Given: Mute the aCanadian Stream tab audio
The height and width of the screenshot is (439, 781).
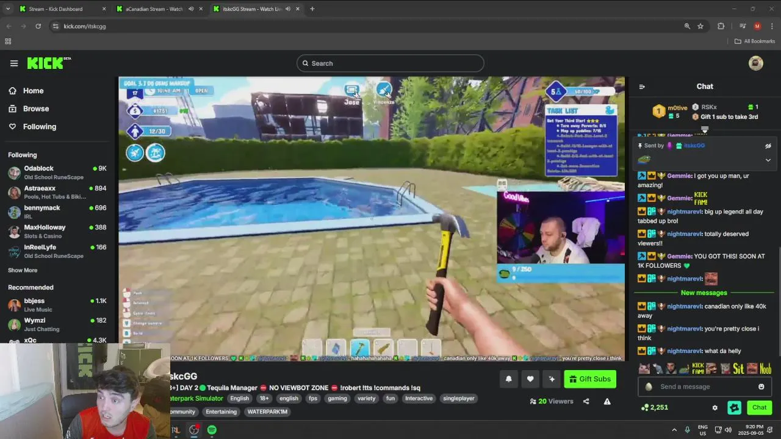Looking at the screenshot, I should coord(191,9).
